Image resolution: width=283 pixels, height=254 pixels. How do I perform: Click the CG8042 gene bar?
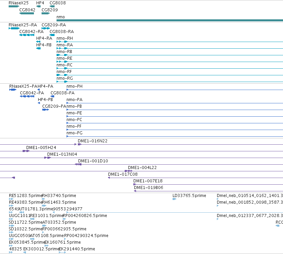coord(27,13)
